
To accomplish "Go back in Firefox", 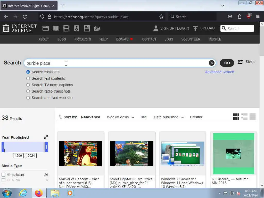I will (x=6, y=17).
